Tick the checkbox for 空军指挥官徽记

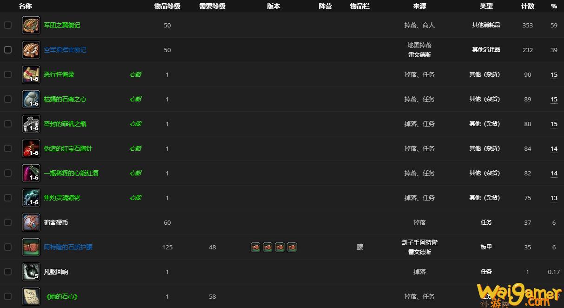[x=8, y=50]
